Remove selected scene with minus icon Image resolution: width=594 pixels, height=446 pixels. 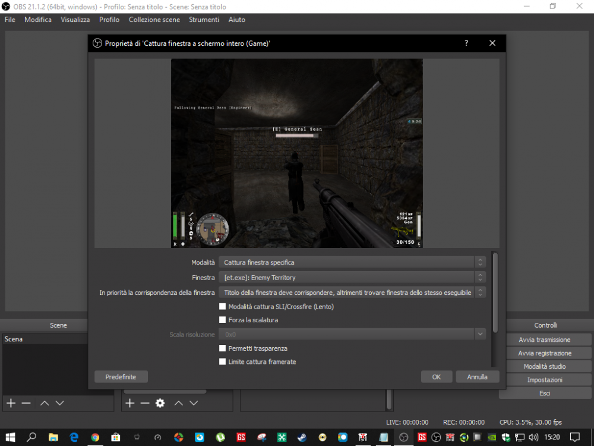click(x=26, y=403)
